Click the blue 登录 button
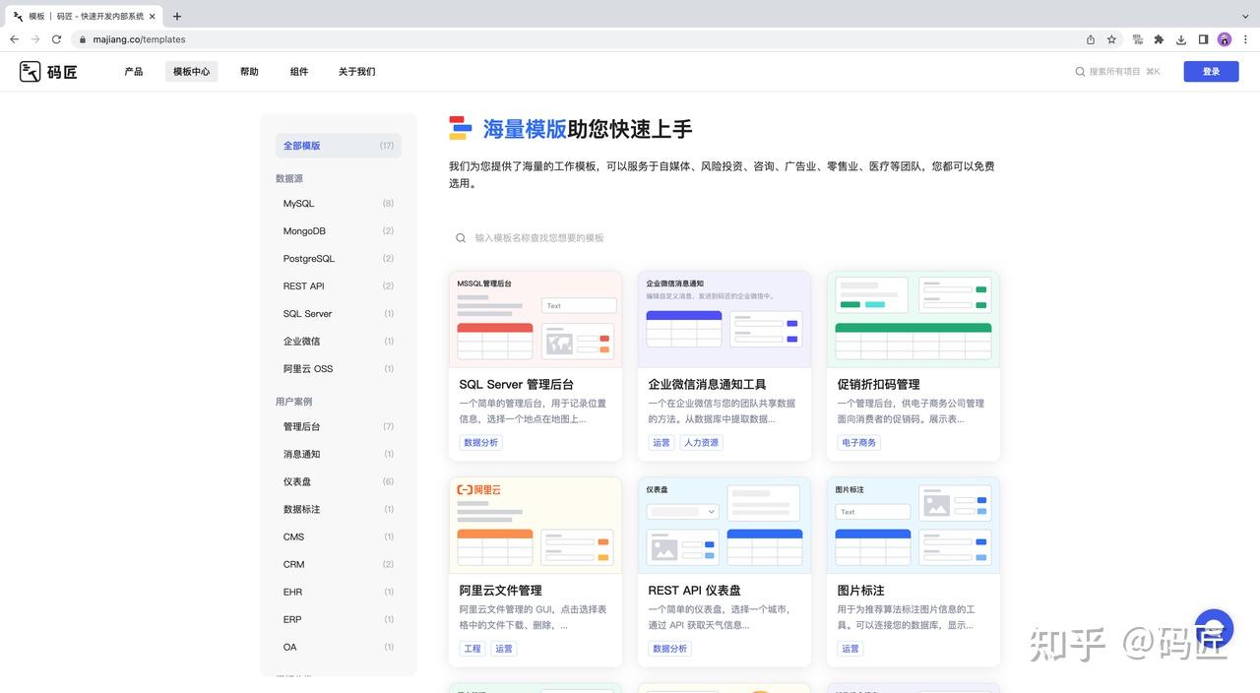 pos(1211,71)
